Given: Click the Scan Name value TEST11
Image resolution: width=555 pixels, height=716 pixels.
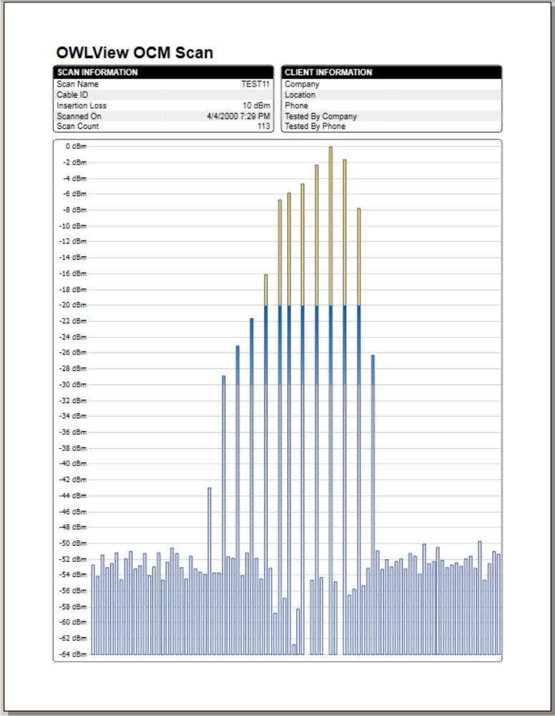Looking at the screenshot, I should [x=255, y=84].
